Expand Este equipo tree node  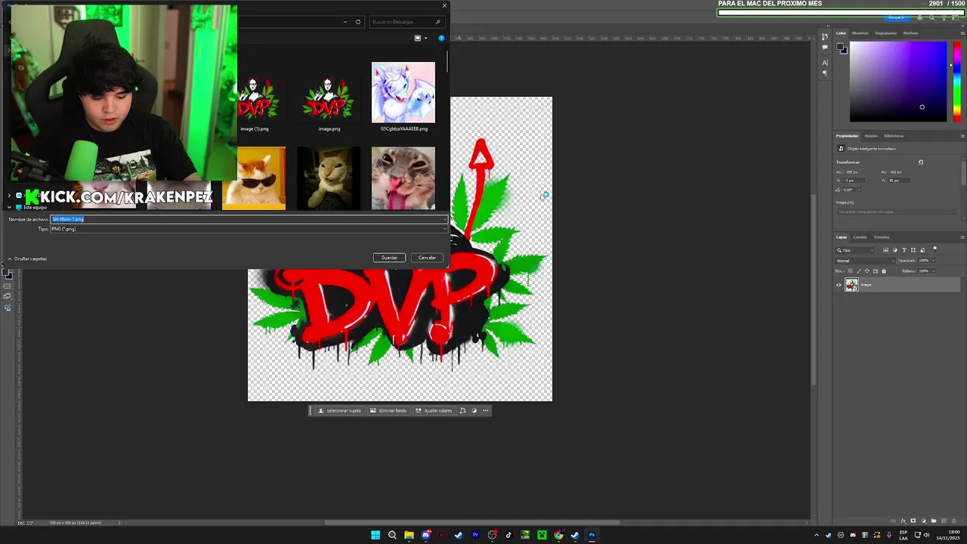click(9, 207)
